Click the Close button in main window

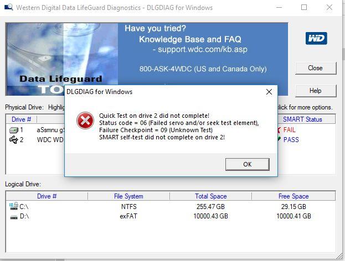point(316,68)
